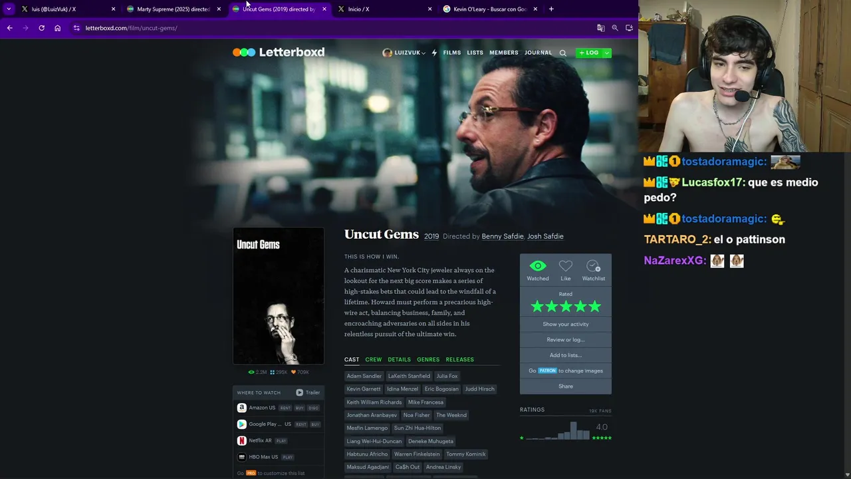This screenshot has width=851, height=479.
Task: Select the CREW tab
Action: point(374,360)
